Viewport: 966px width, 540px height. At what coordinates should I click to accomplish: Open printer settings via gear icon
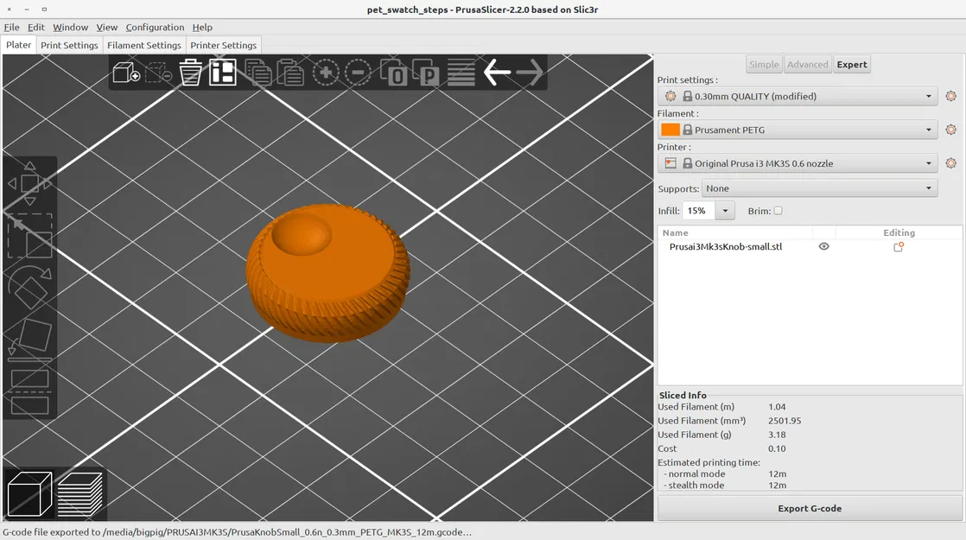(x=950, y=163)
